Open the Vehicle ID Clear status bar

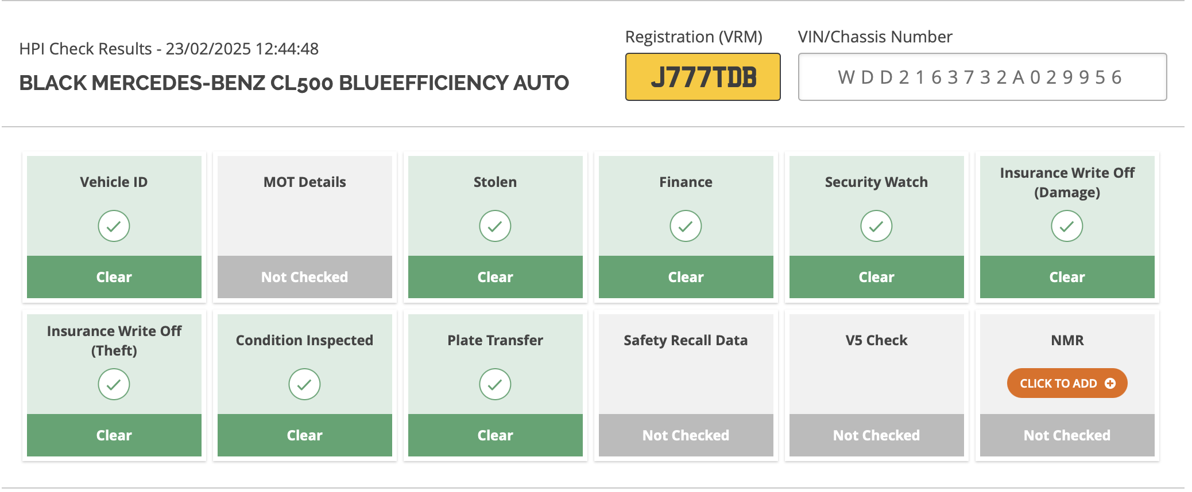[114, 277]
